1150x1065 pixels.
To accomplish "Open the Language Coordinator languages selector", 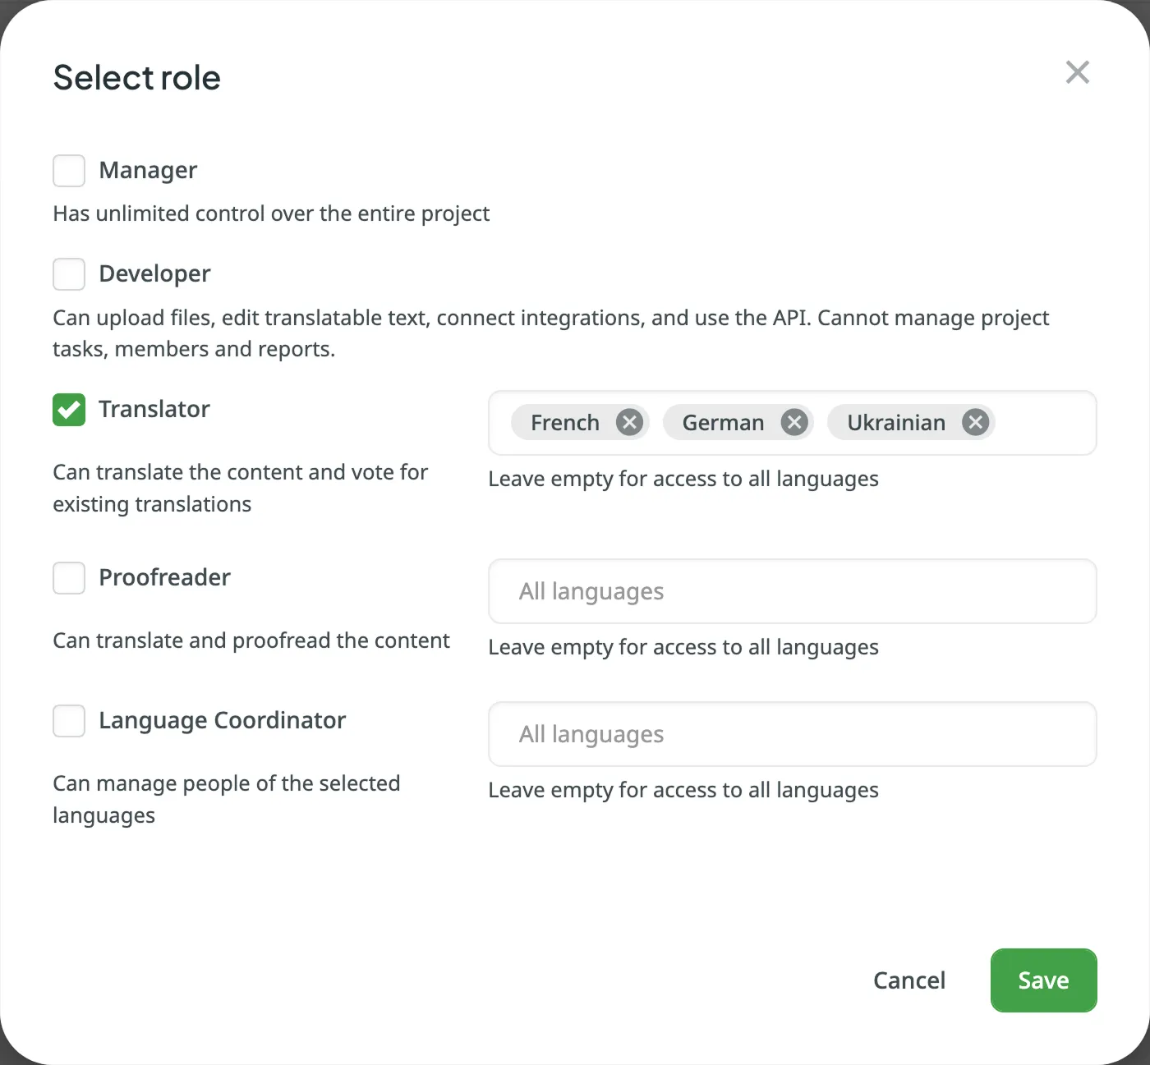I will click(x=791, y=734).
